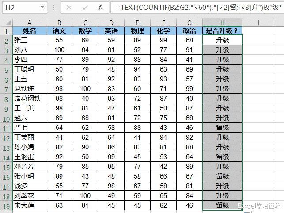
Task: Click 李四's 政治 score 41
Action: coord(189,60)
